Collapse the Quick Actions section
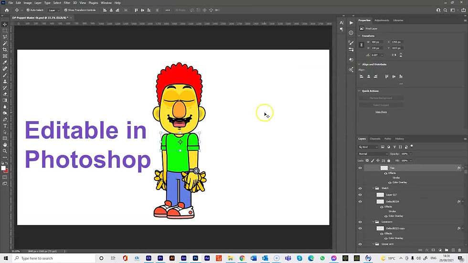468x263 pixels. [x=359, y=91]
